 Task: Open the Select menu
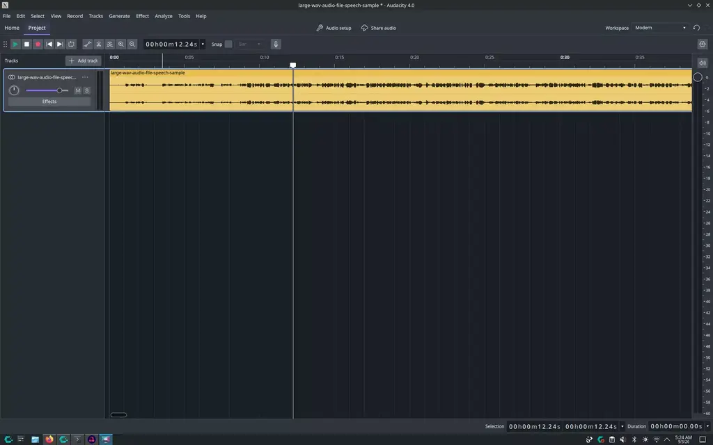coord(38,16)
